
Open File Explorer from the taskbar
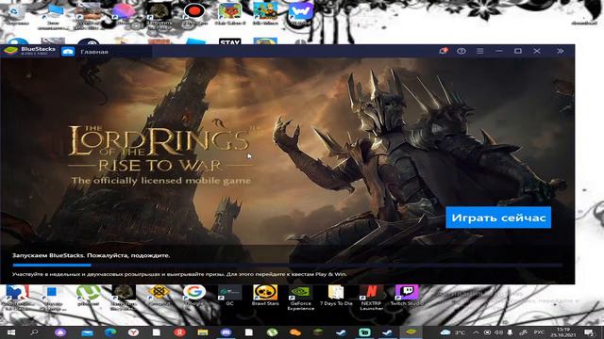pyautogui.click(x=203, y=332)
